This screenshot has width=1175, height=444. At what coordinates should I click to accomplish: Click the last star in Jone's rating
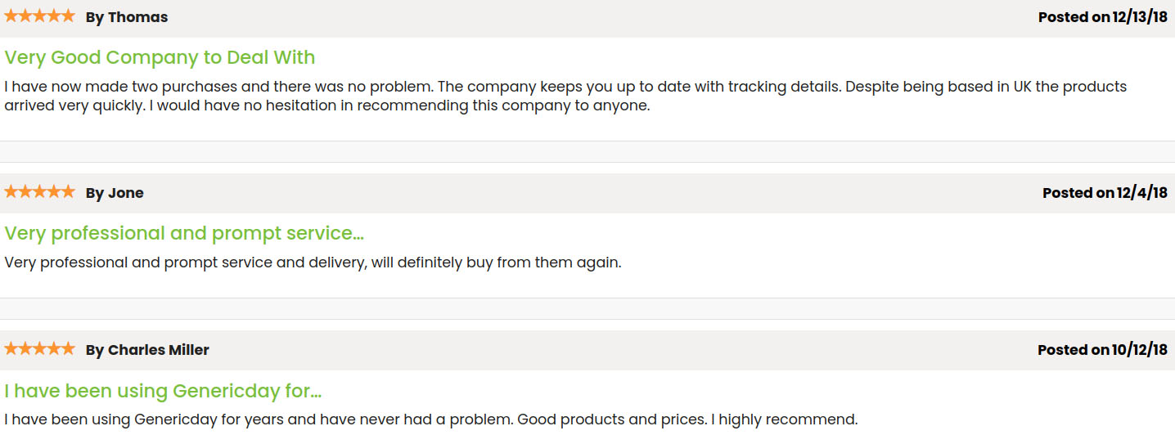click(x=68, y=192)
